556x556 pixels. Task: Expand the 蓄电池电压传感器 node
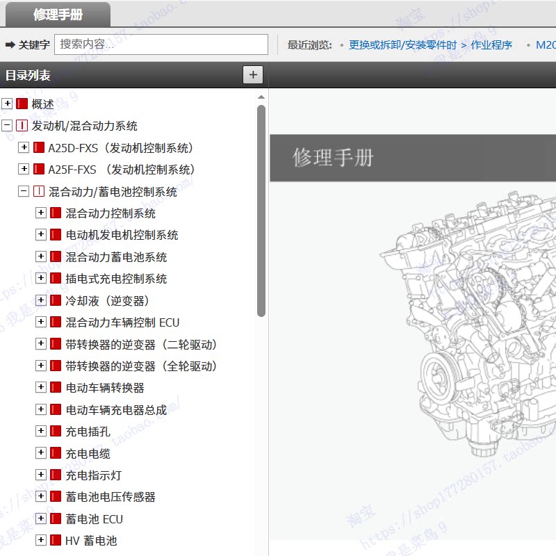41,496
